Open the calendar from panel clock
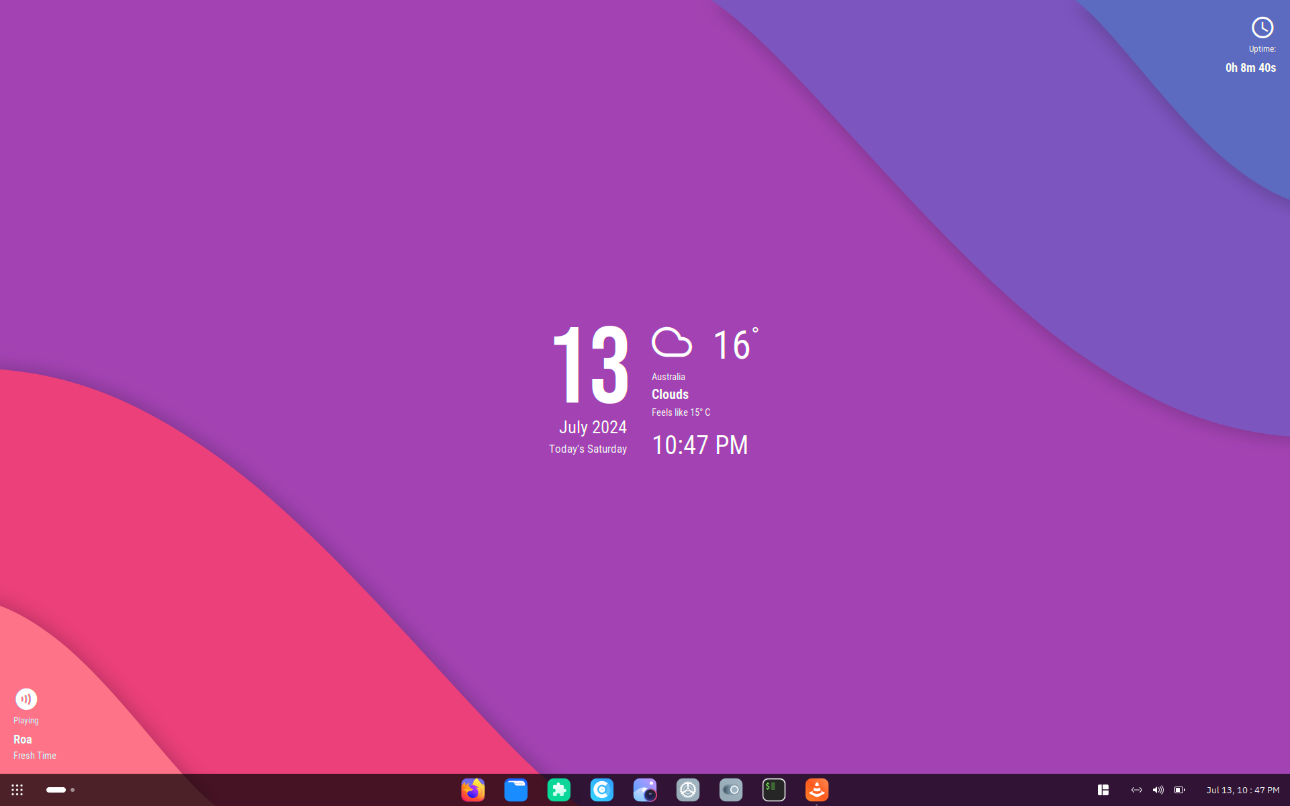The width and height of the screenshot is (1290, 806). [x=1243, y=790]
